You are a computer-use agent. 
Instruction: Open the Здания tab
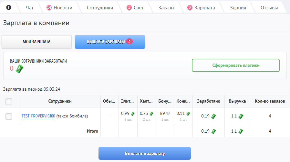tap(238, 7)
